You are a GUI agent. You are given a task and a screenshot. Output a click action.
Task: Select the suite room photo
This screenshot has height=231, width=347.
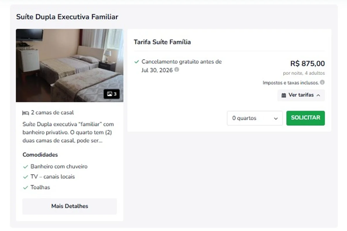[x=70, y=65]
